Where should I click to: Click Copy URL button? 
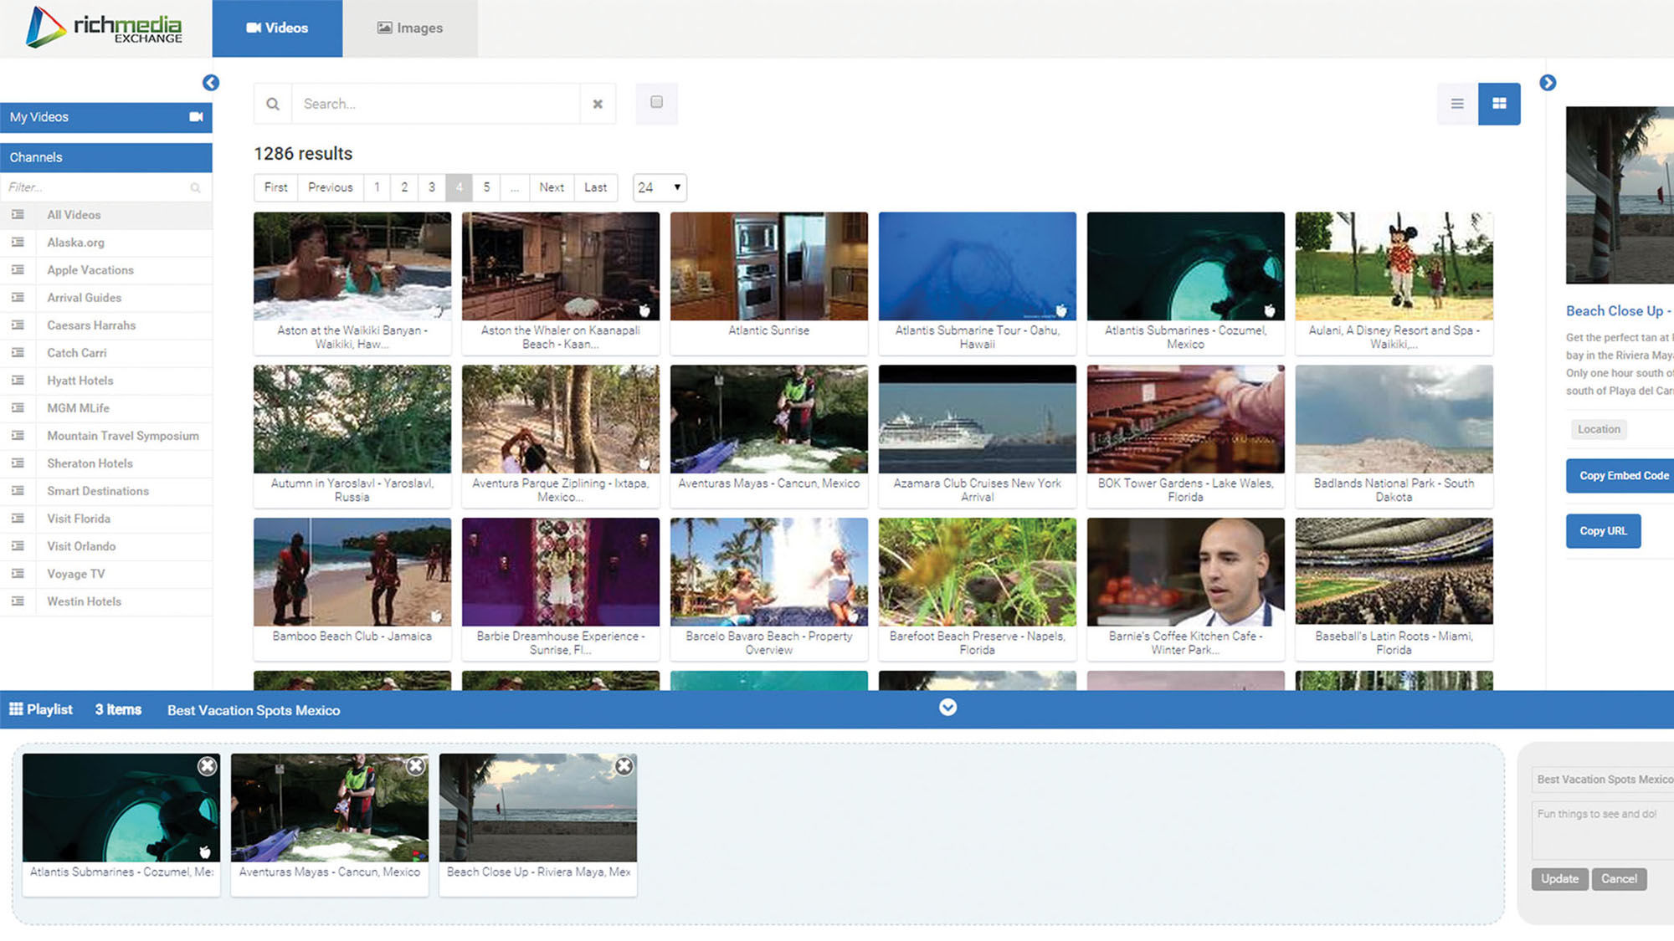click(x=1603, y=531)
